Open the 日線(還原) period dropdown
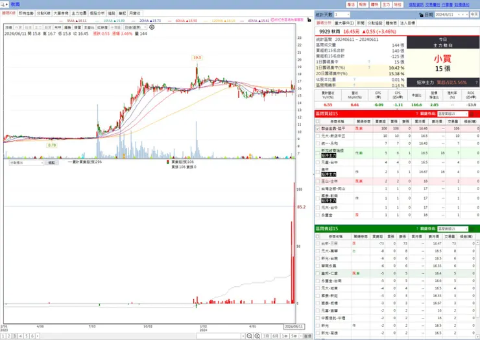The height and width of the screenshot is (340, 480). (x=136, y=27)
